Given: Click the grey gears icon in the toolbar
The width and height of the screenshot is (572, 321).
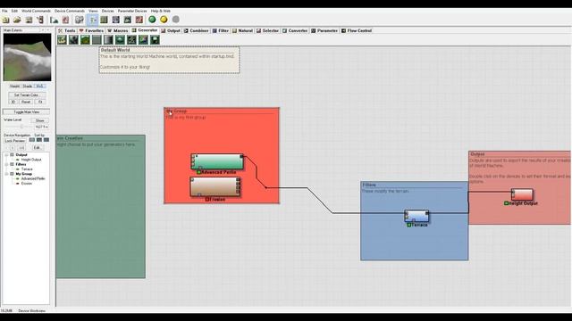Looking at the screenshot, I should pyautogui.click(x=80, y=20).
